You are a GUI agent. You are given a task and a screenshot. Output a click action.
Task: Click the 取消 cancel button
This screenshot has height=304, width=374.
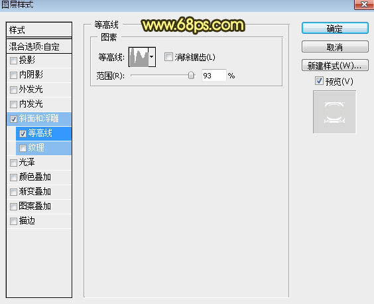[335, 47]
